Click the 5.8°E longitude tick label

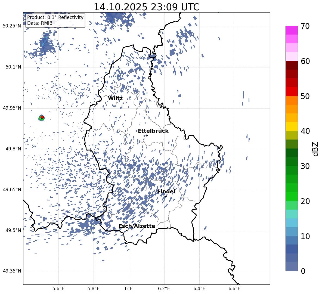(94, 289)
